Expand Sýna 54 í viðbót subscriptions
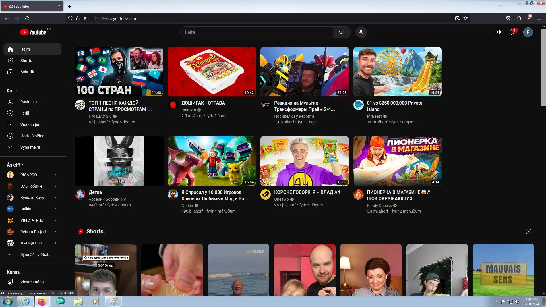Image resolution: width=546 pixels, height=307 pixels. (34, 254)
